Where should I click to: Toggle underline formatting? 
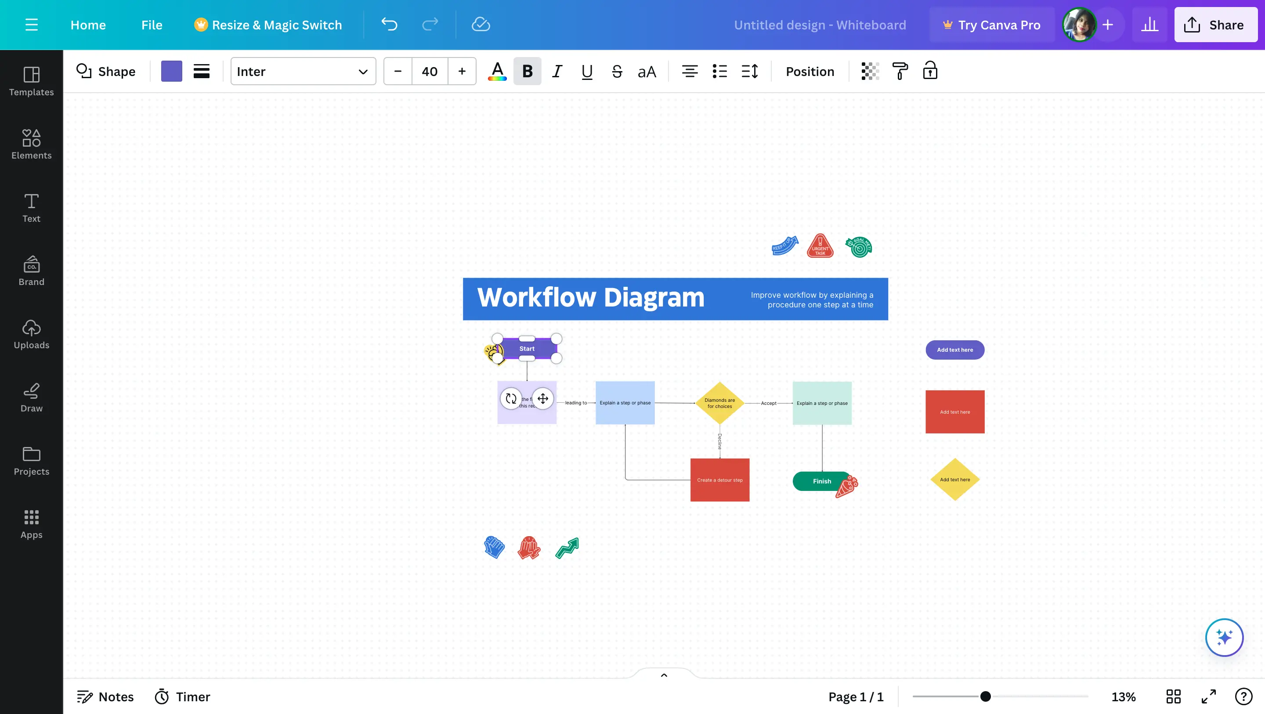587,71
